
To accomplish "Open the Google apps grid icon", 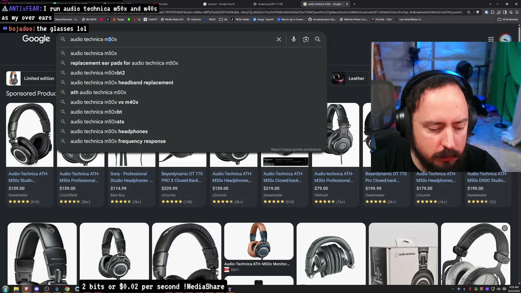I will [x=491, y=39].
